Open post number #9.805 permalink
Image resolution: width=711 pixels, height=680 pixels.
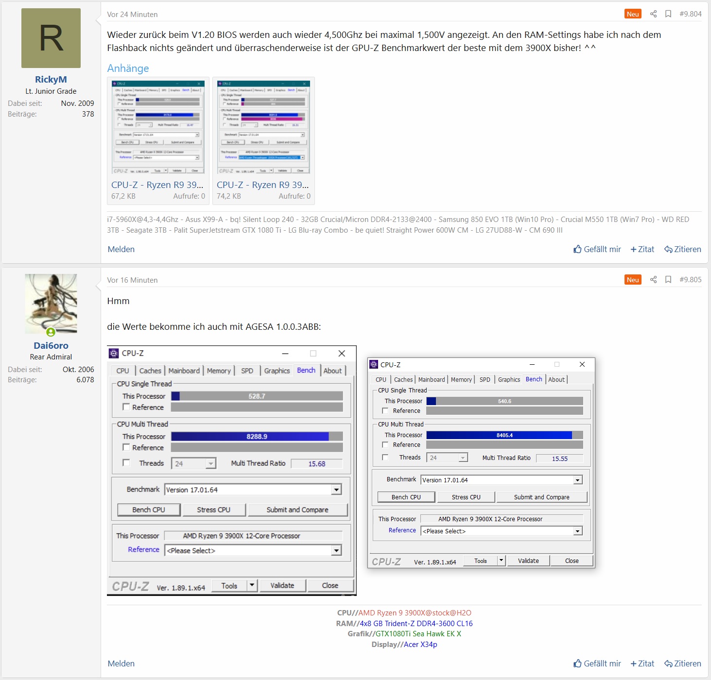click(x=691, y=280)
